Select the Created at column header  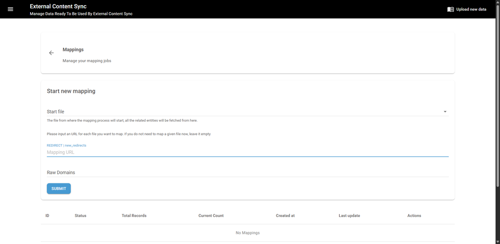[285, 215]
